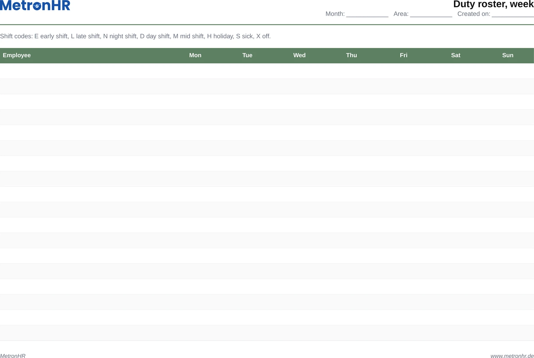
Task: Click the Month blank field
Action: click(367, 14)
